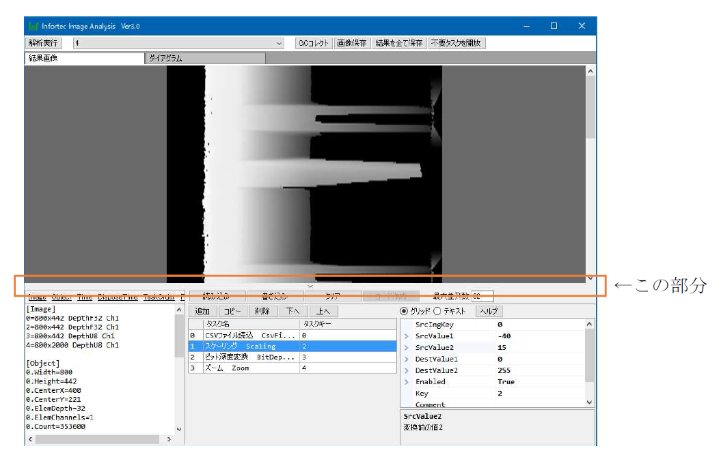The image size is (721, 457).
Task: Select the Comment property row
Action: coord(493,404)
